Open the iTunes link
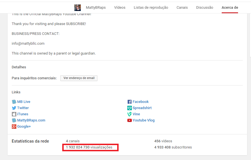251x160 pixels. [x=23, y=114]
